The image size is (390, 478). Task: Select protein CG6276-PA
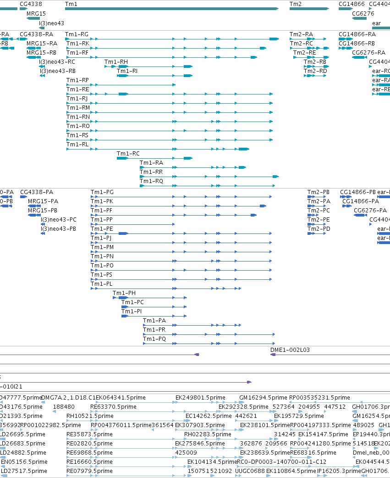pyautogui.click(x=361, y=215)
